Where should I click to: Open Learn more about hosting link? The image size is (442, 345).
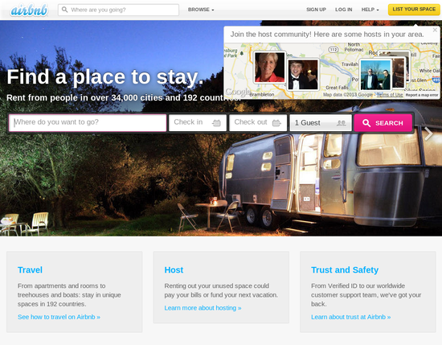tap(203, 308)
